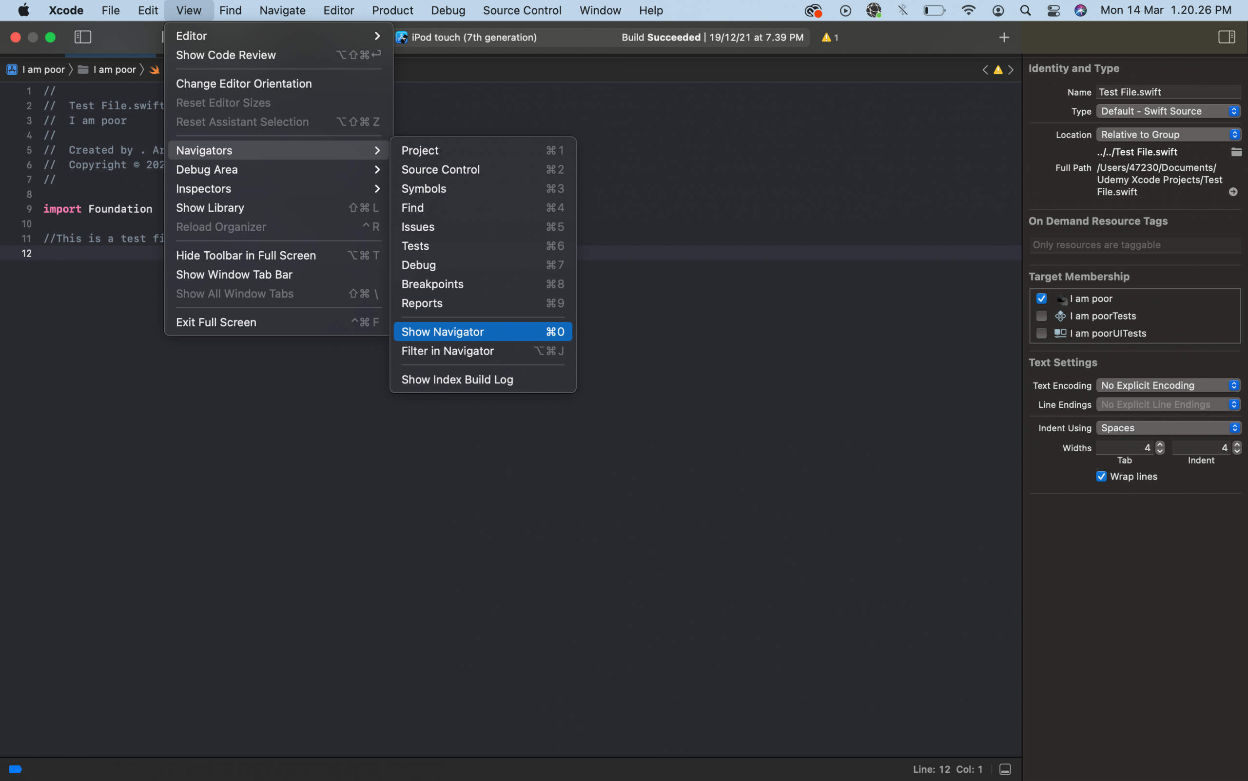The height and width of the screenshot is (781, 1248).
Task: Click the Tab width value field
Action: click(1125, 448)
